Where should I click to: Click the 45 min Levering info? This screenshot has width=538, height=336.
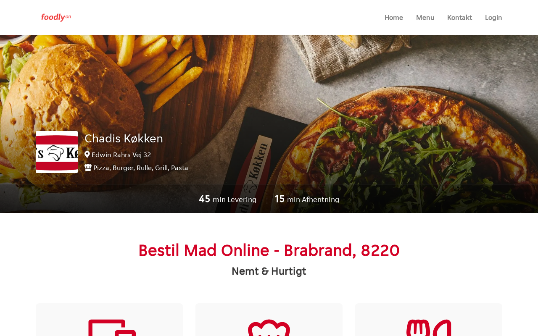tap(227, 199)
